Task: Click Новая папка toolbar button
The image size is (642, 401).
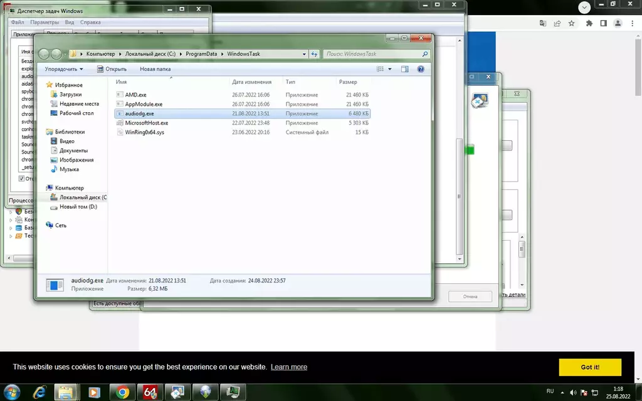Action: (155, 69)
